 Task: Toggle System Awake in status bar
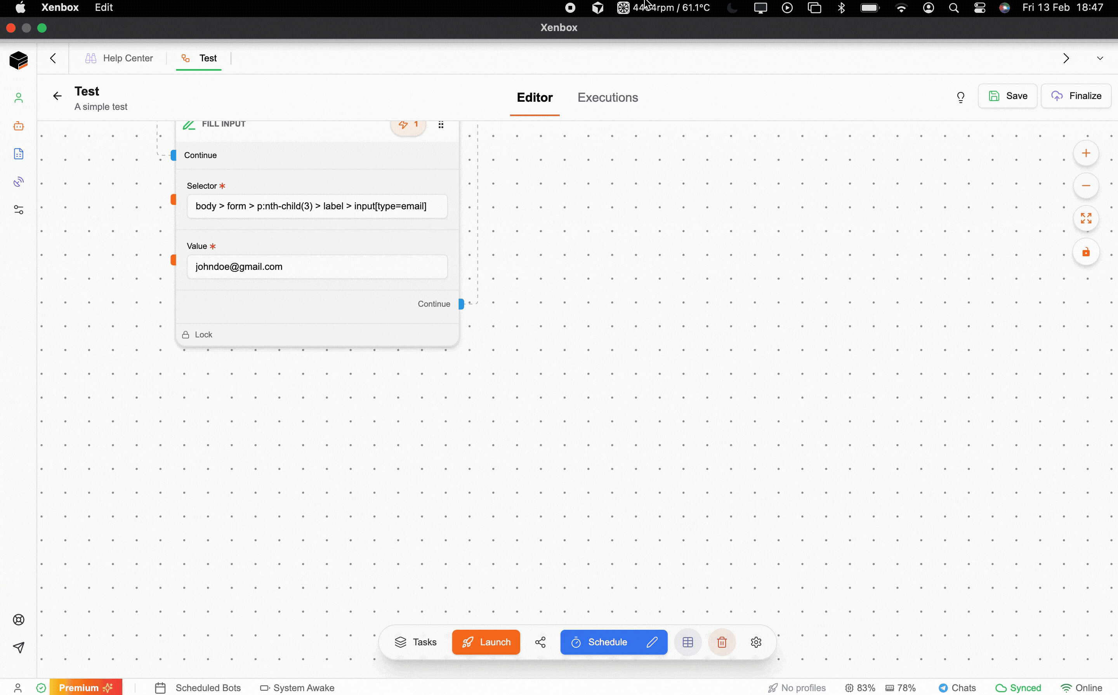(x=297, y=688)
